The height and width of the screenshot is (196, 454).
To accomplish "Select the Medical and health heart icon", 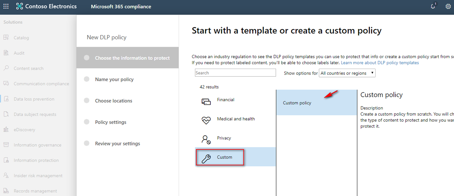I will [206, 120].
